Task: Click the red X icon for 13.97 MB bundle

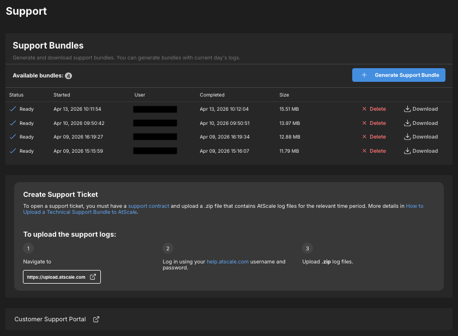Action: tap(364, 123)
